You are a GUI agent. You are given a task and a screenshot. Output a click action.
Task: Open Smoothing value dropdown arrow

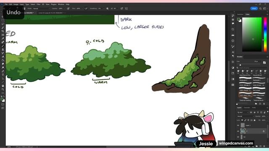pos(104,8)
